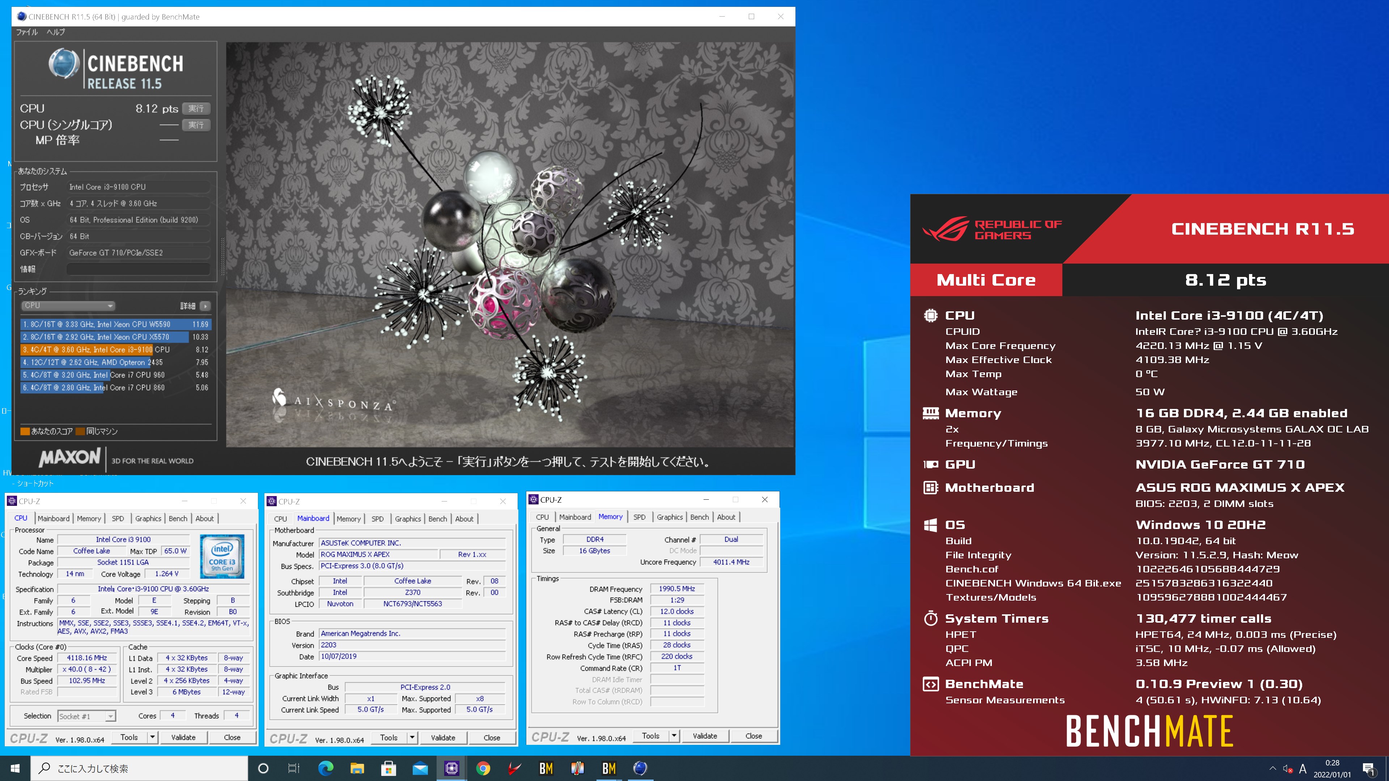Screen dimensions: 1389x781
Task: Select ranking row Intel Xeon CPU X5570
Action: tap(115, 337)
